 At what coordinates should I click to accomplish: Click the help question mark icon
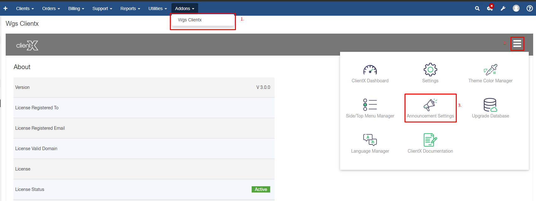point(530,8)
